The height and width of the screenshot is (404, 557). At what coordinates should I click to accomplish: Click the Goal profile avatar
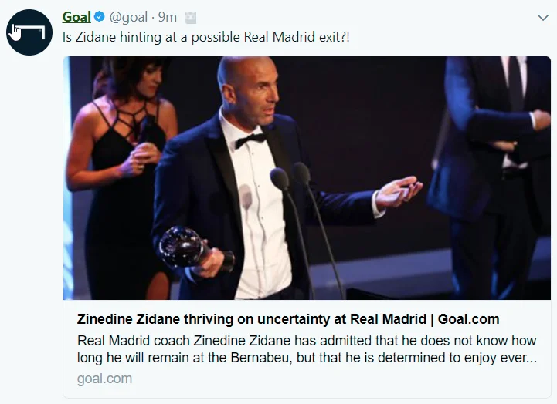[x=30, y=32]
